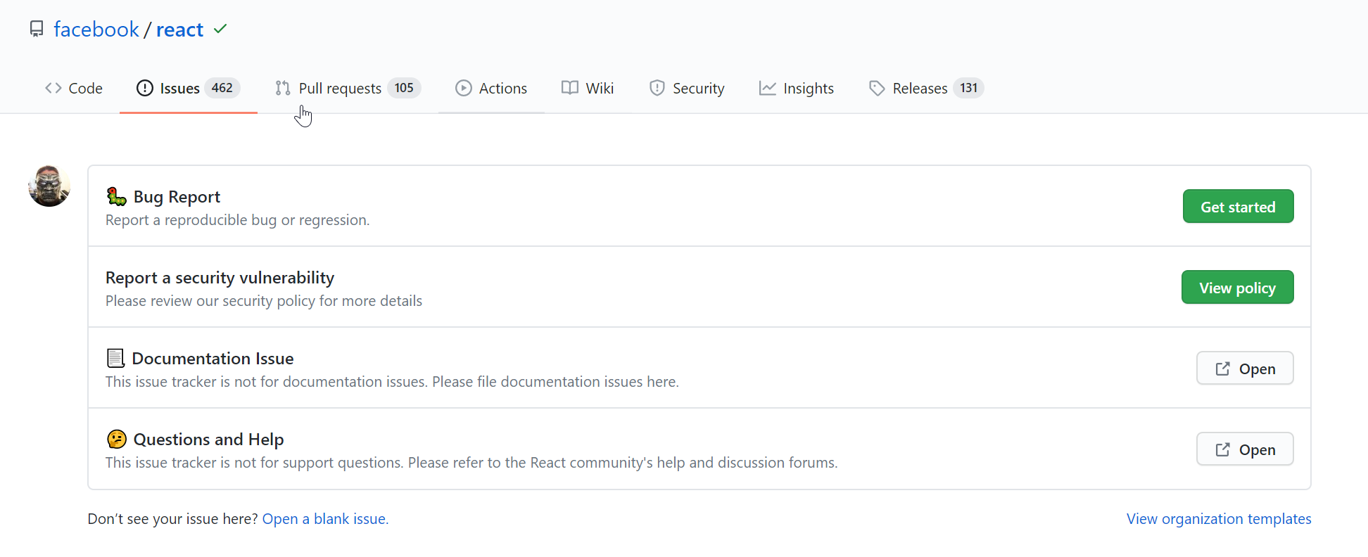The image size is (1368, 557).
Task: Click the user avatar thumbnail
Action: 49,186
